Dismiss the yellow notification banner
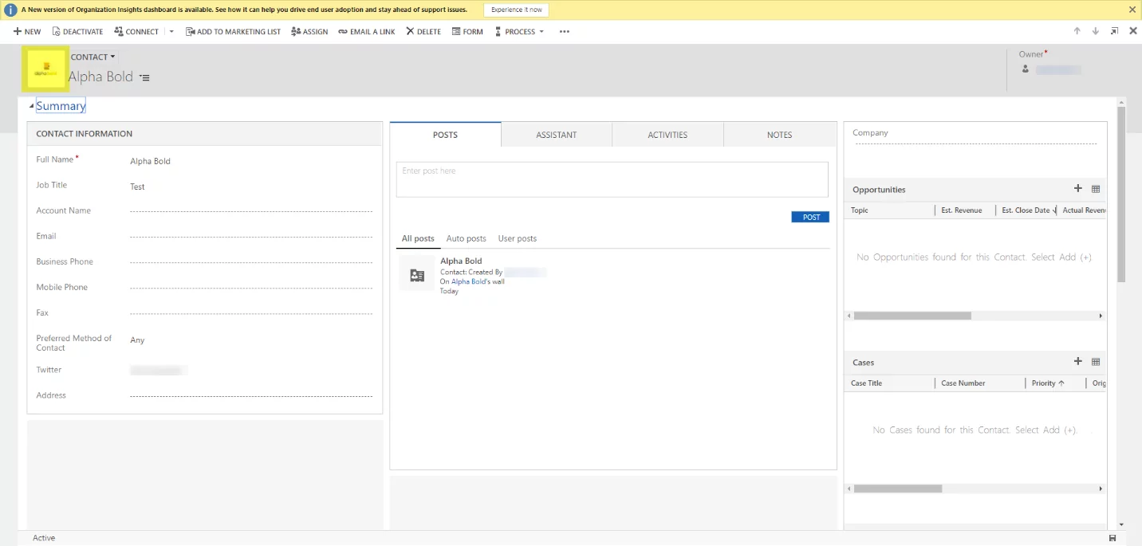Viewport: 1142px width, 546px height. (x=1132, y=10)
